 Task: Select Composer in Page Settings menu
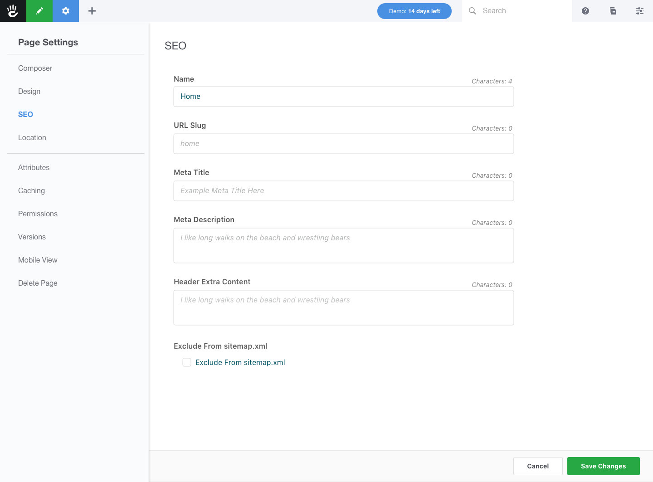[35, 68]
